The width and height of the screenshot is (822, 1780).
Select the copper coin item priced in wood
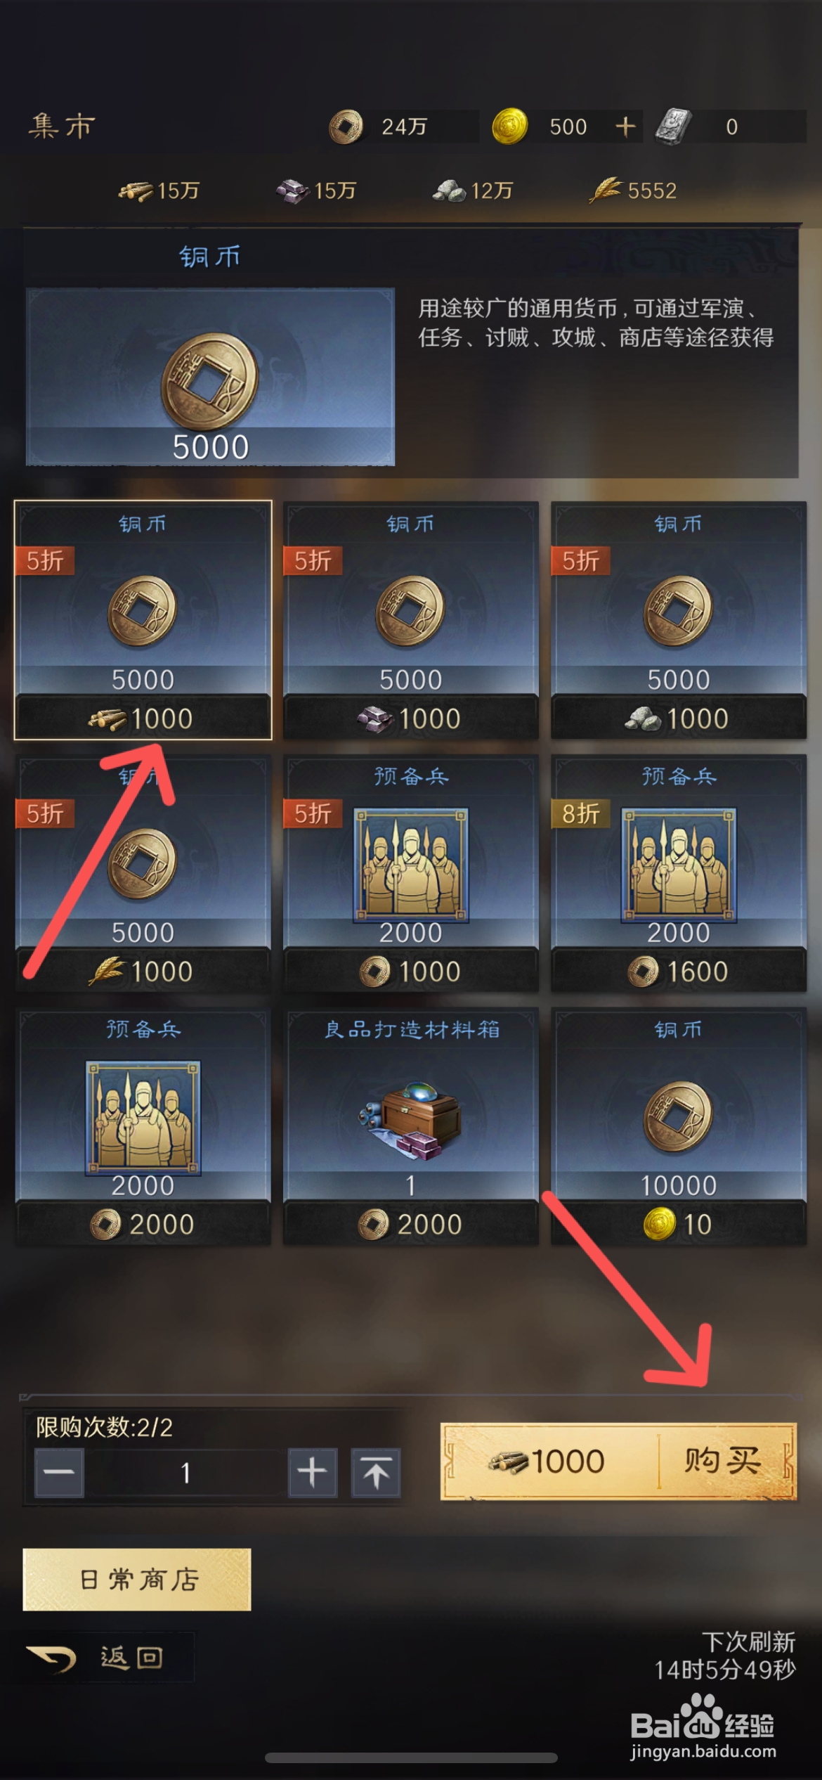[x=143, y=619]
